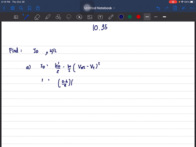Undo the last stroke
The image size is (196, 147).
click(158, 8)
